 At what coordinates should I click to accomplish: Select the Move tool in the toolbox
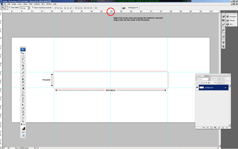(23, 53)
